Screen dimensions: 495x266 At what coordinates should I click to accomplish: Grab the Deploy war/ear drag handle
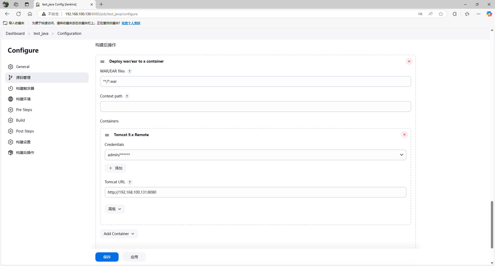click(102, 62)
